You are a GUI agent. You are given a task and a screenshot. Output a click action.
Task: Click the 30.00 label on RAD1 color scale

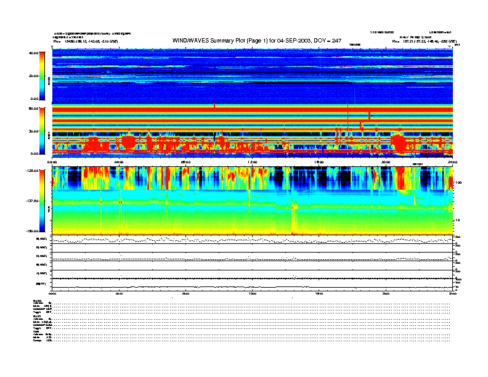pyautogui.click(x=33, y=131)
